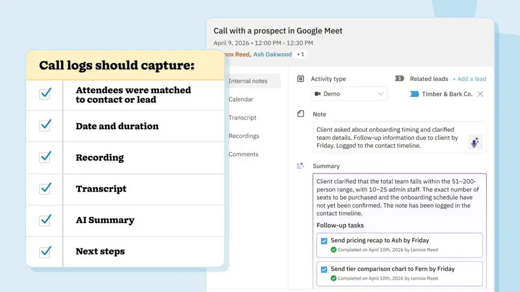Image resolution: width=520 pixels, height=292 pixels.
Task: Click into the Note text field
Action: (x=399, y=137)
